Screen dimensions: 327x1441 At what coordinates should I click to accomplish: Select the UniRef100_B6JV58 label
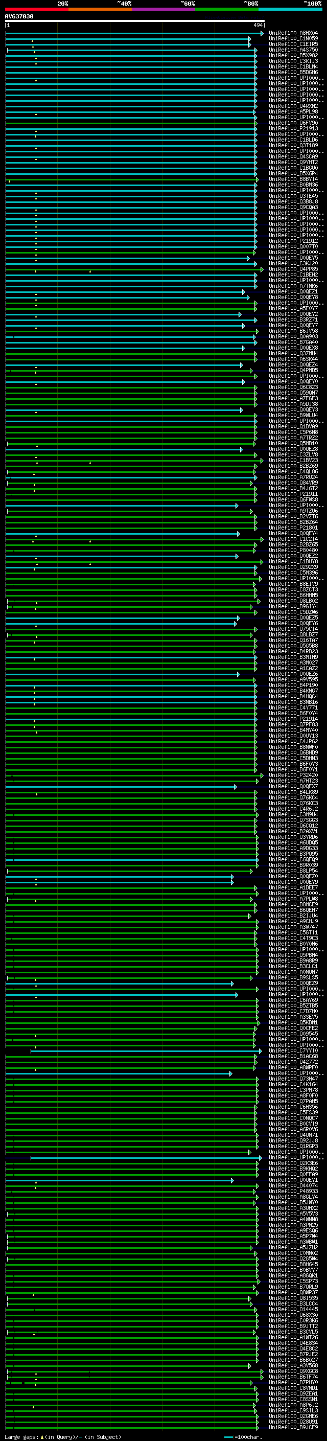(293, 331)
